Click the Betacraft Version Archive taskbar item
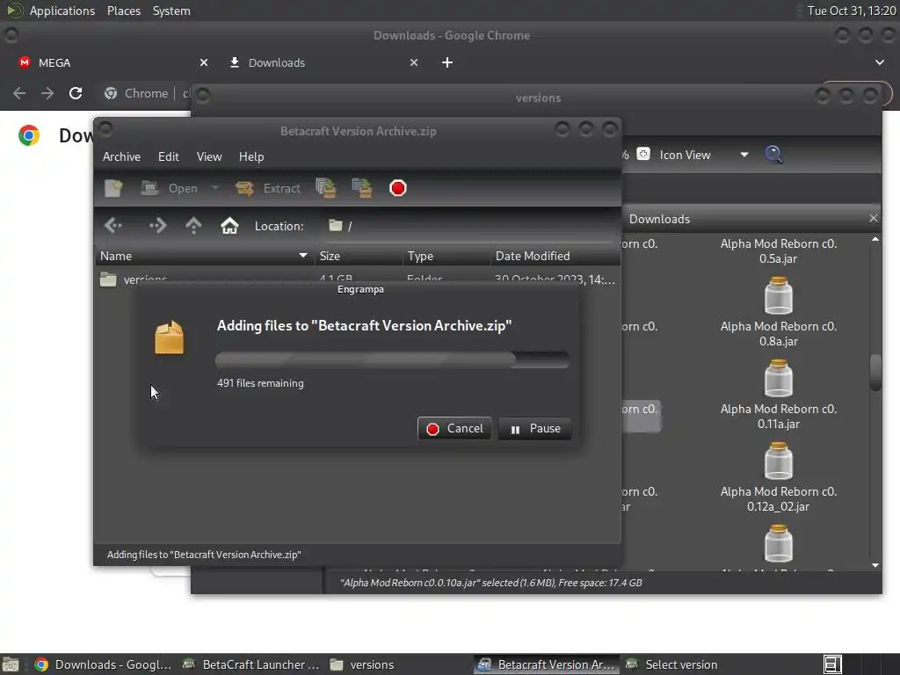Screen dimensions: 900x675 click(547, 664)
